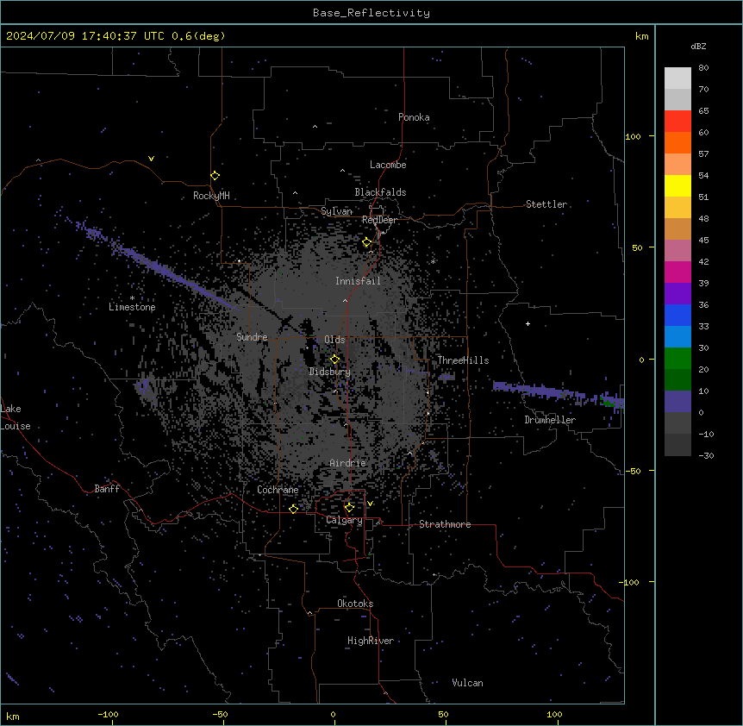Click the Sylvan map label
This screenshot has width=743, height=726.
click(336, 211)
